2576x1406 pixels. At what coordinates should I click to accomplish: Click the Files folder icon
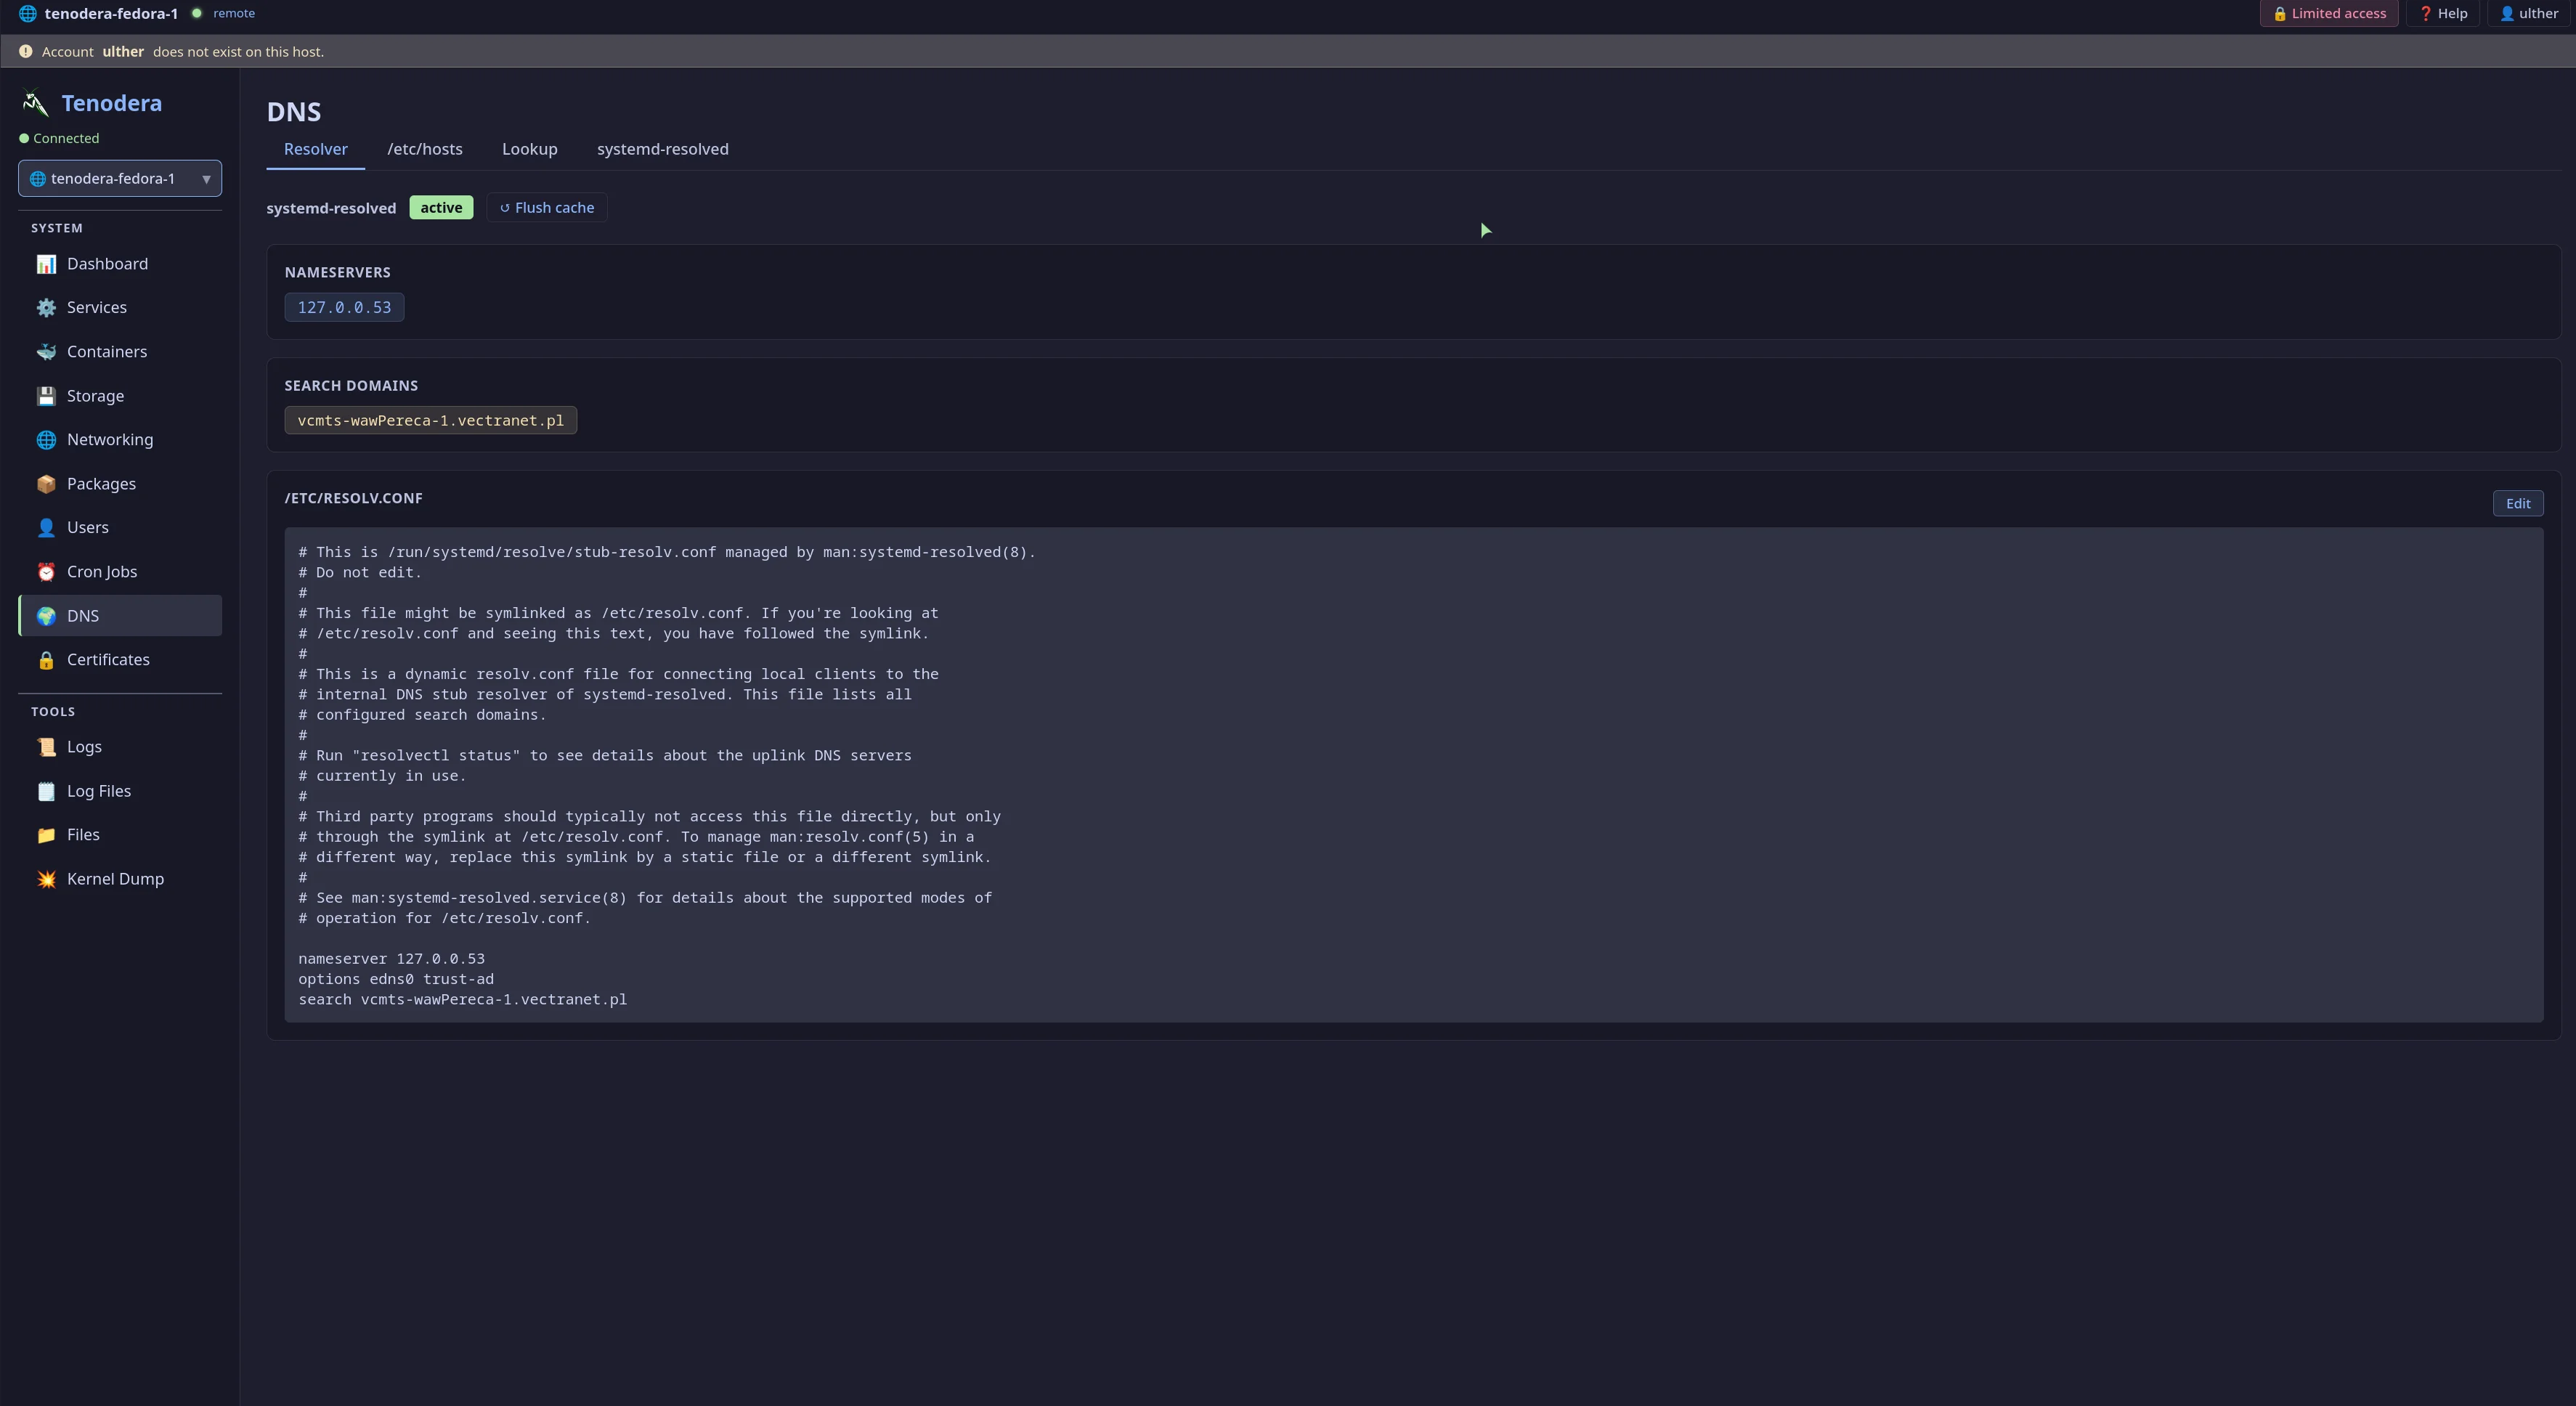tap(46, 835)
